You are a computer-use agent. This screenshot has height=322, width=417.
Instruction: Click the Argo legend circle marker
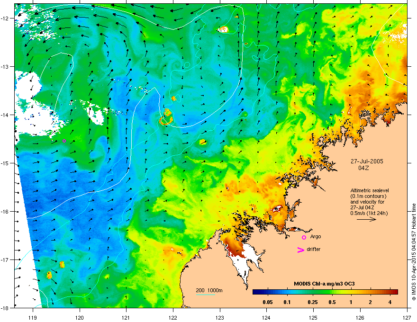304,237
